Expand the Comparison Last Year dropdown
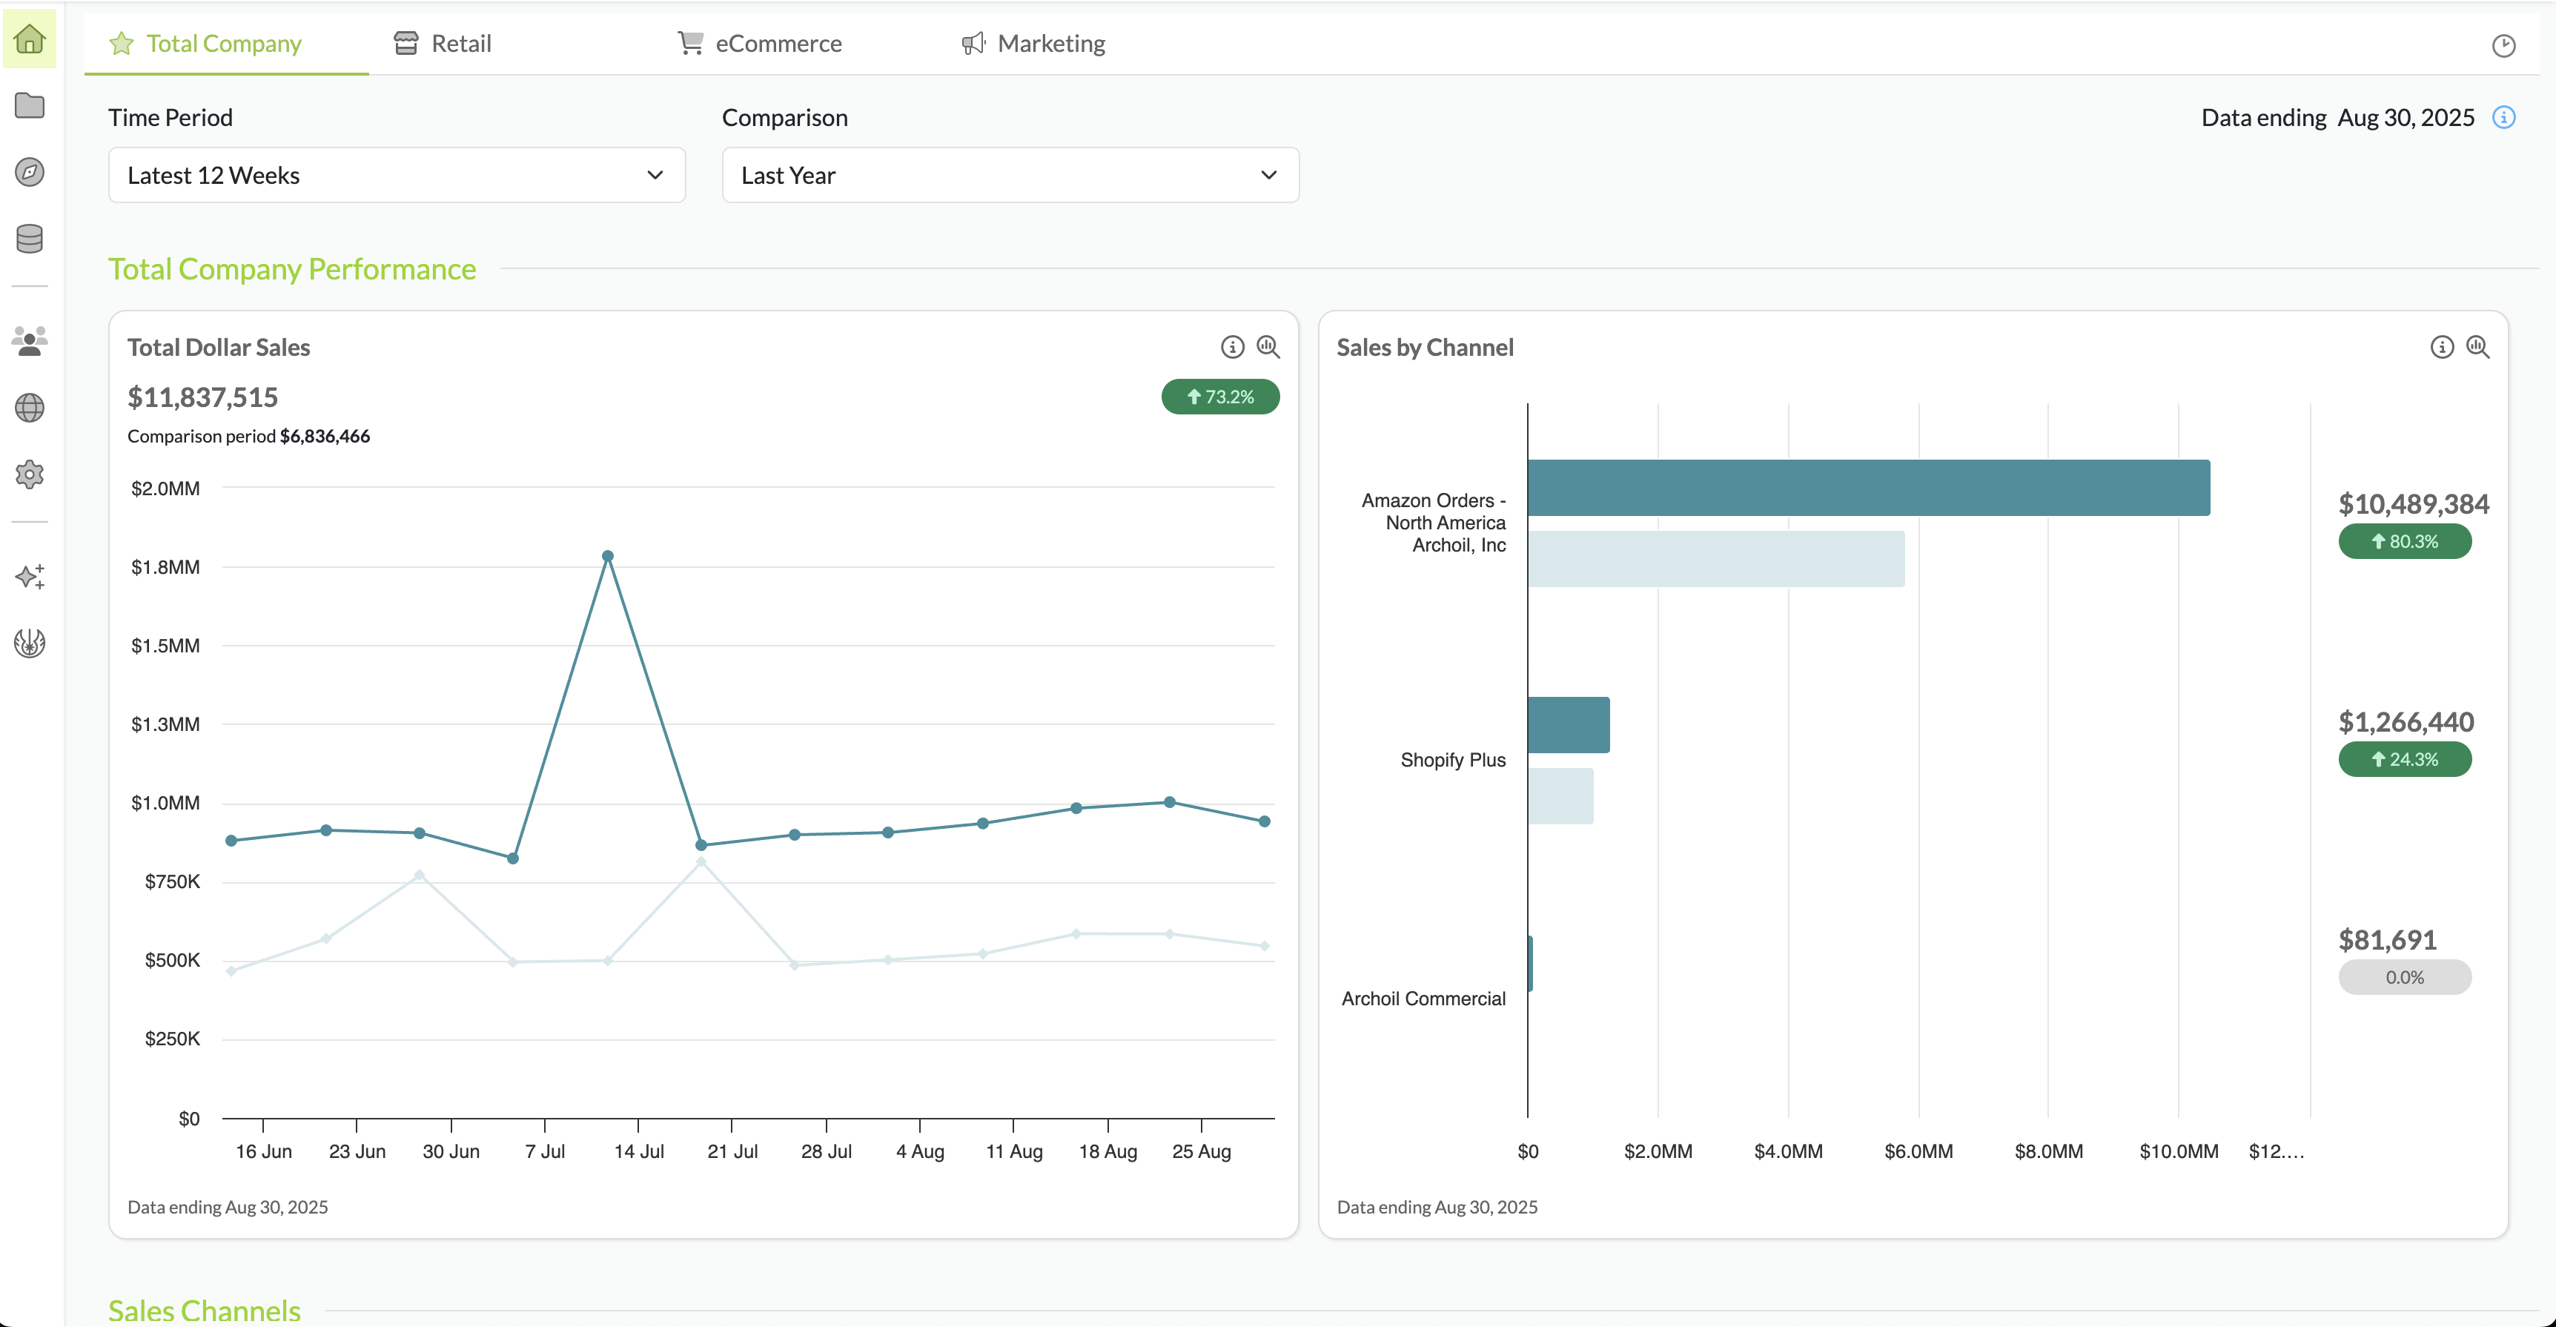Image resolution: width=2556 pixels, height=1327 pixels. click(1009, 175)
